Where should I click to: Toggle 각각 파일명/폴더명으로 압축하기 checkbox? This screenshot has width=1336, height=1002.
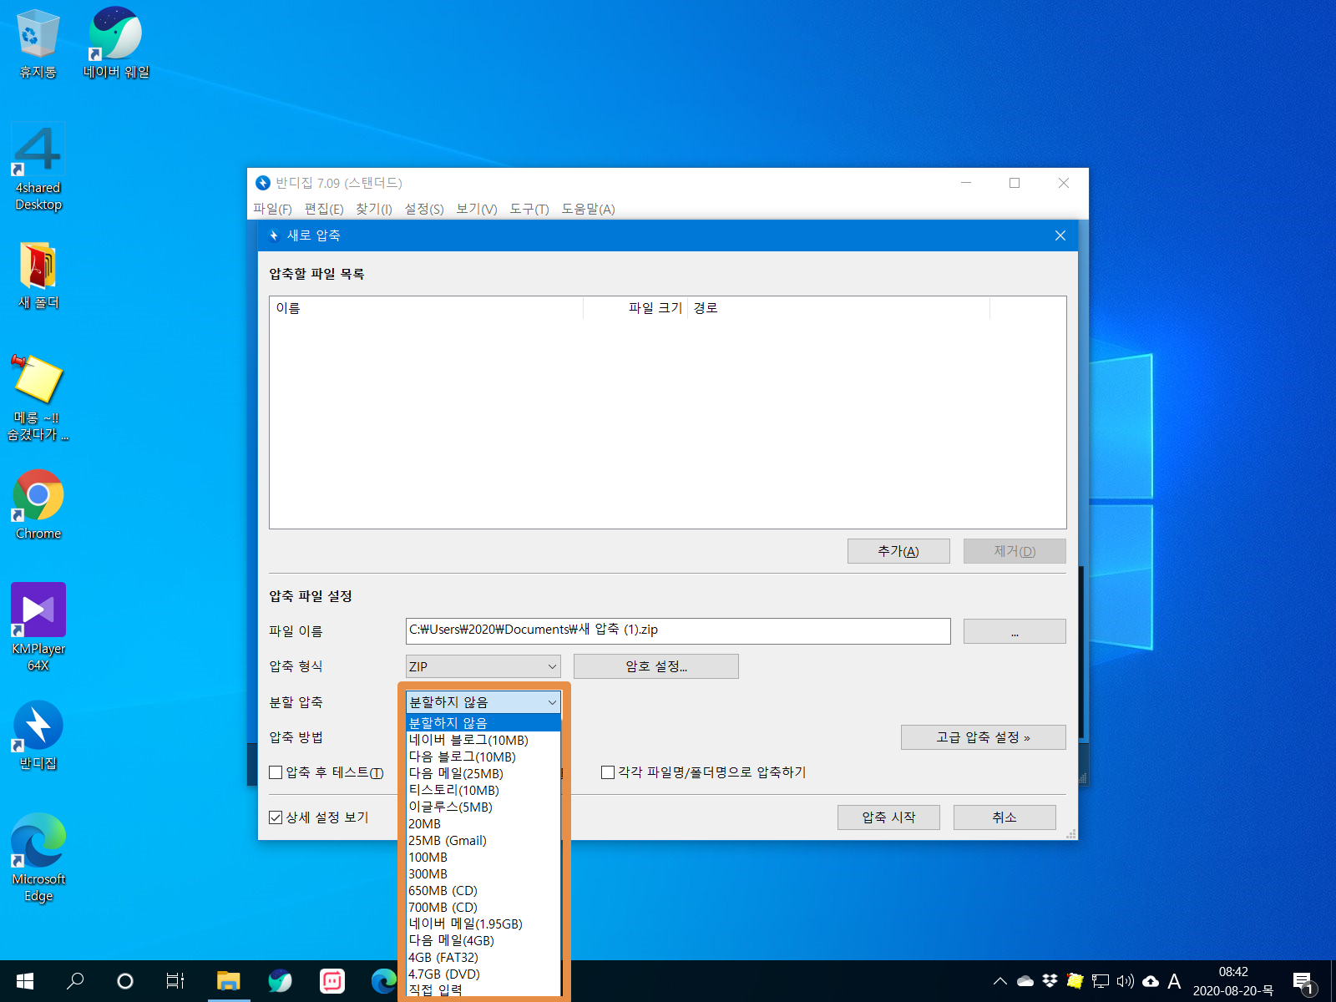point(608,772)
